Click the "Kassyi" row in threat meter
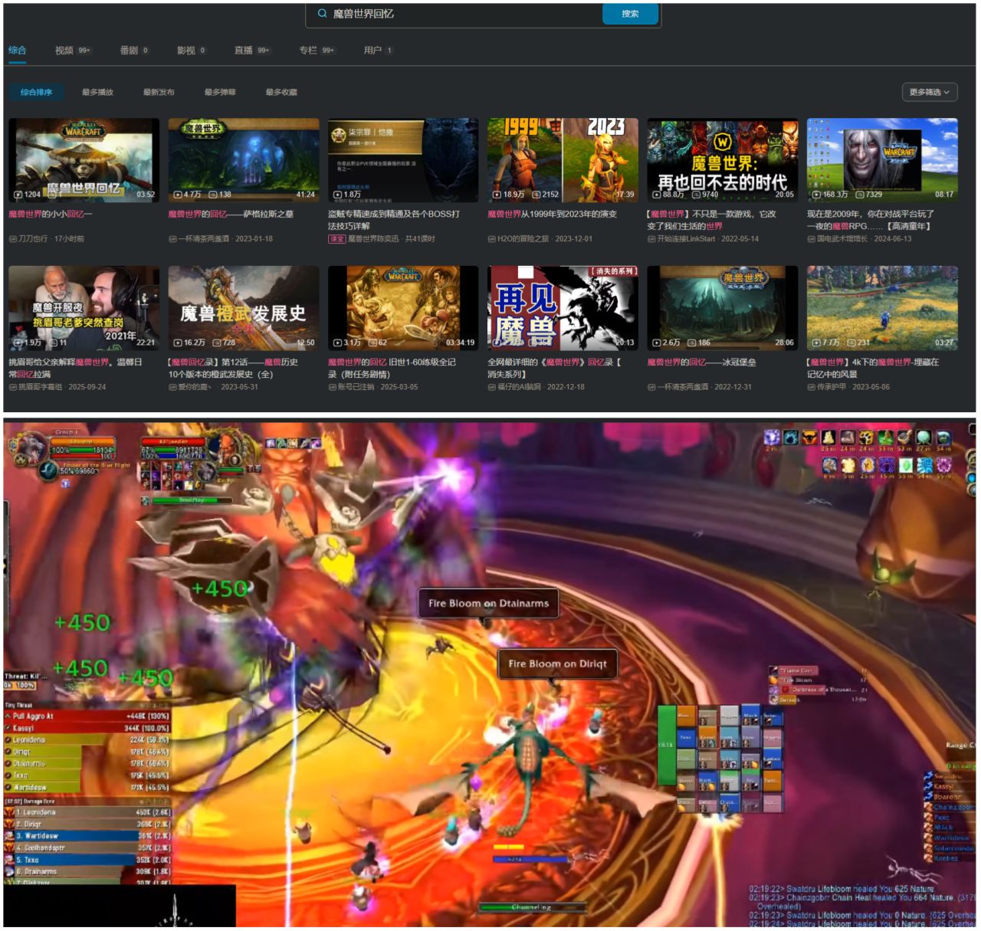The image size is (981, 931). [x=87, y=728]
